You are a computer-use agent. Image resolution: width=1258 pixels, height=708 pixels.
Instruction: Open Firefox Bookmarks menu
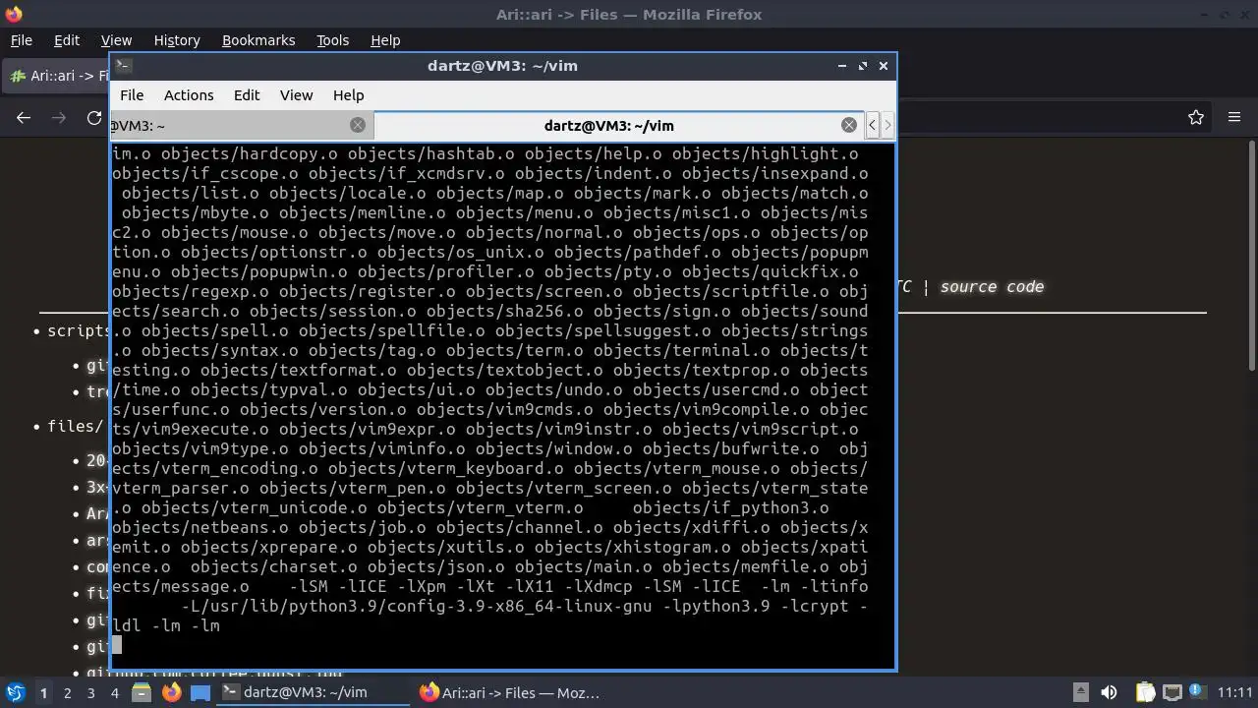click(258, 40)
